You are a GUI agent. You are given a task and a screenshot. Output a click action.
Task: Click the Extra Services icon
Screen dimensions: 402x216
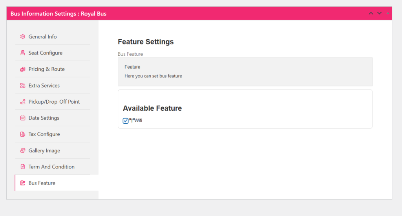pos(23,86)
